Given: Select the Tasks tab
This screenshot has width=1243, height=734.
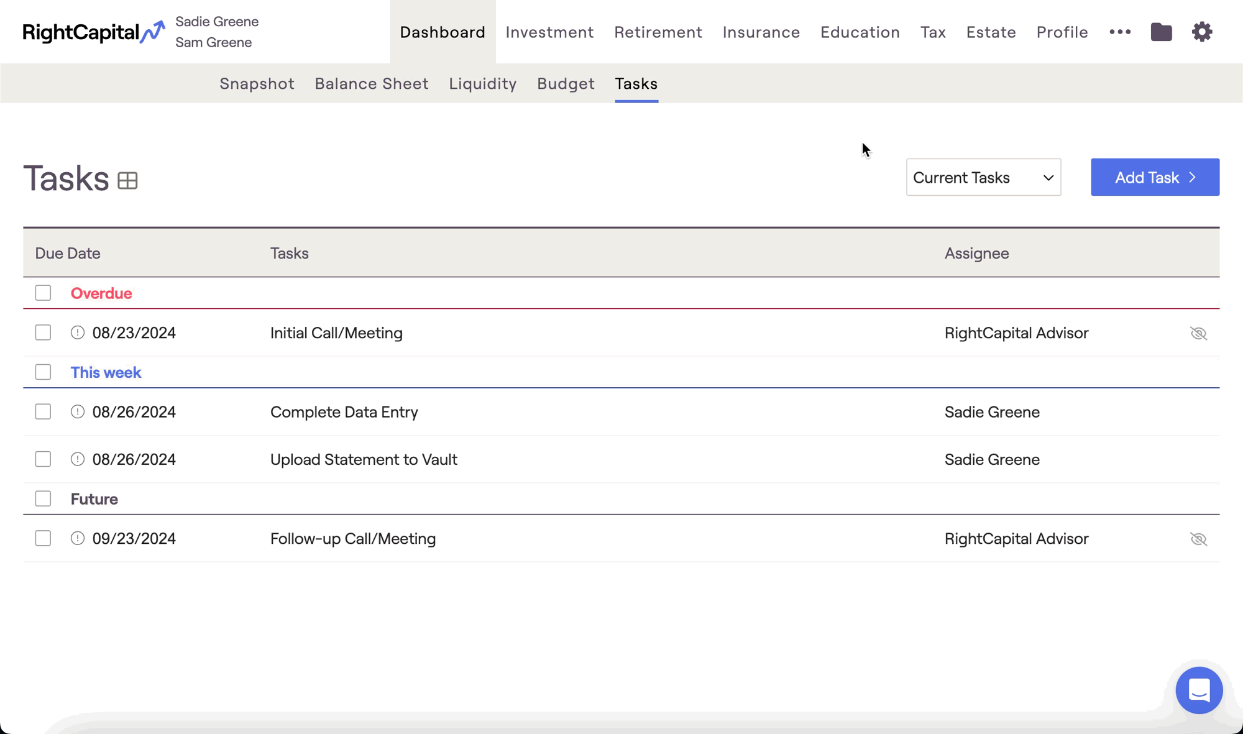Looking at the screenshot, I should [x=636, y=83].
